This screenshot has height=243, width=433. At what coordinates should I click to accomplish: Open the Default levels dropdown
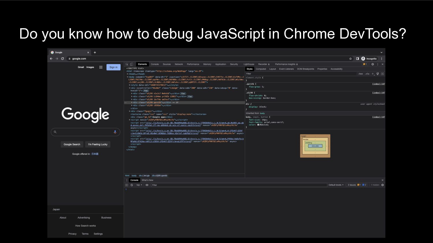[x=336, y=185]
